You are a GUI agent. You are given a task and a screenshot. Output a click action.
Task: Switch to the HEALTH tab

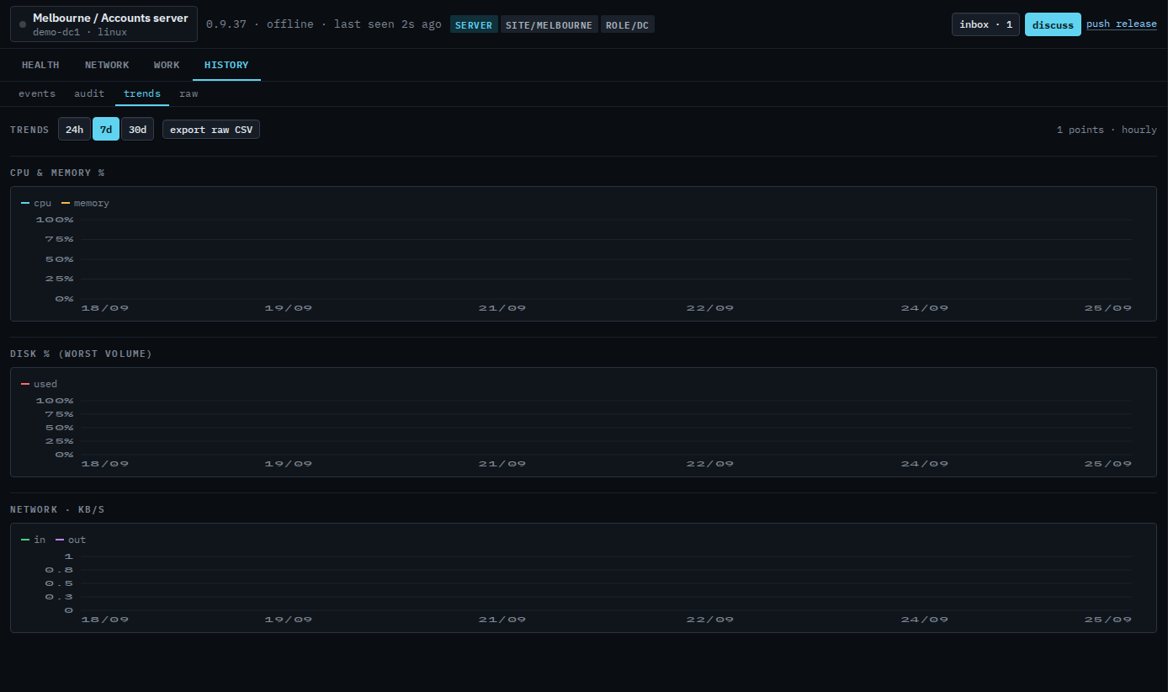coord(40,65)
